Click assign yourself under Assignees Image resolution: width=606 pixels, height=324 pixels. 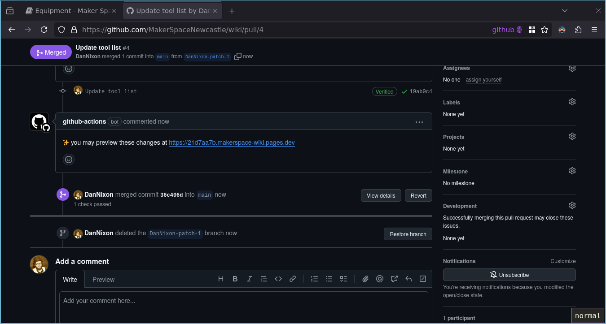click(483, 79)
